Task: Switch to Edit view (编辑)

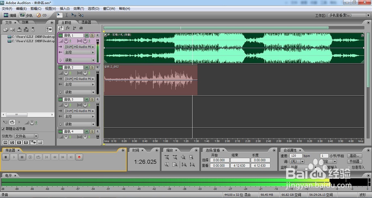Action: [x=10, y=15]
